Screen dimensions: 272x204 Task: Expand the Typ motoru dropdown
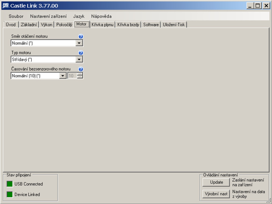(79, 60)
